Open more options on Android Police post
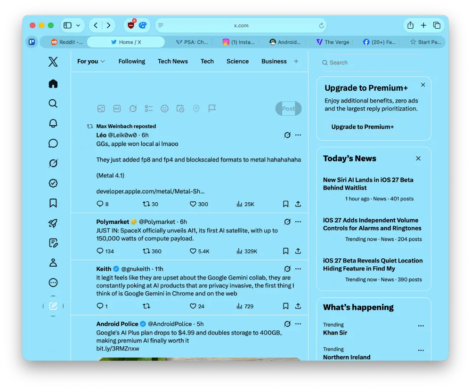This screenshot has width=471, height=390. [298, 324]
